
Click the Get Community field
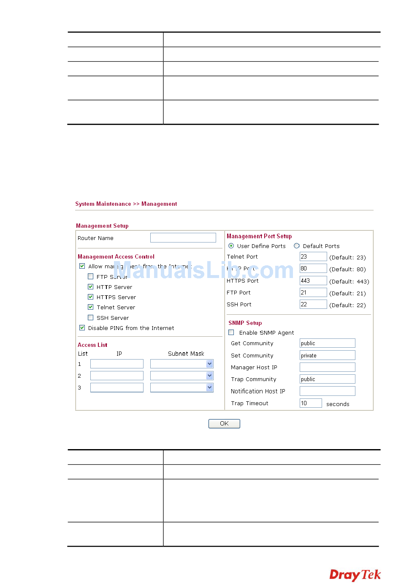tap(328, 343)
